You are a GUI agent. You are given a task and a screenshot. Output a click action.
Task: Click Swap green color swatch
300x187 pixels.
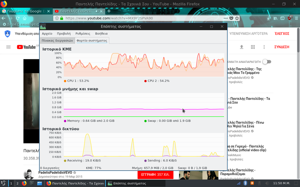(x=145, y=121)
